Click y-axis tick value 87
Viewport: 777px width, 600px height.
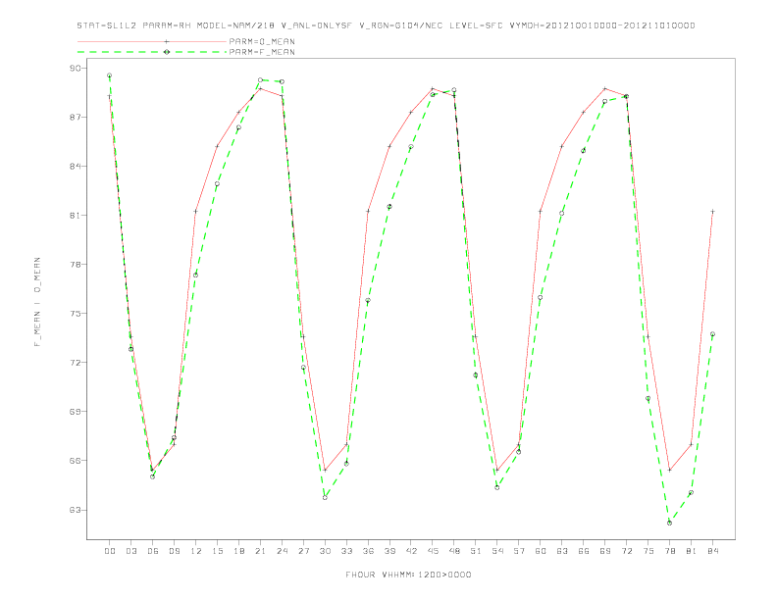76,118
